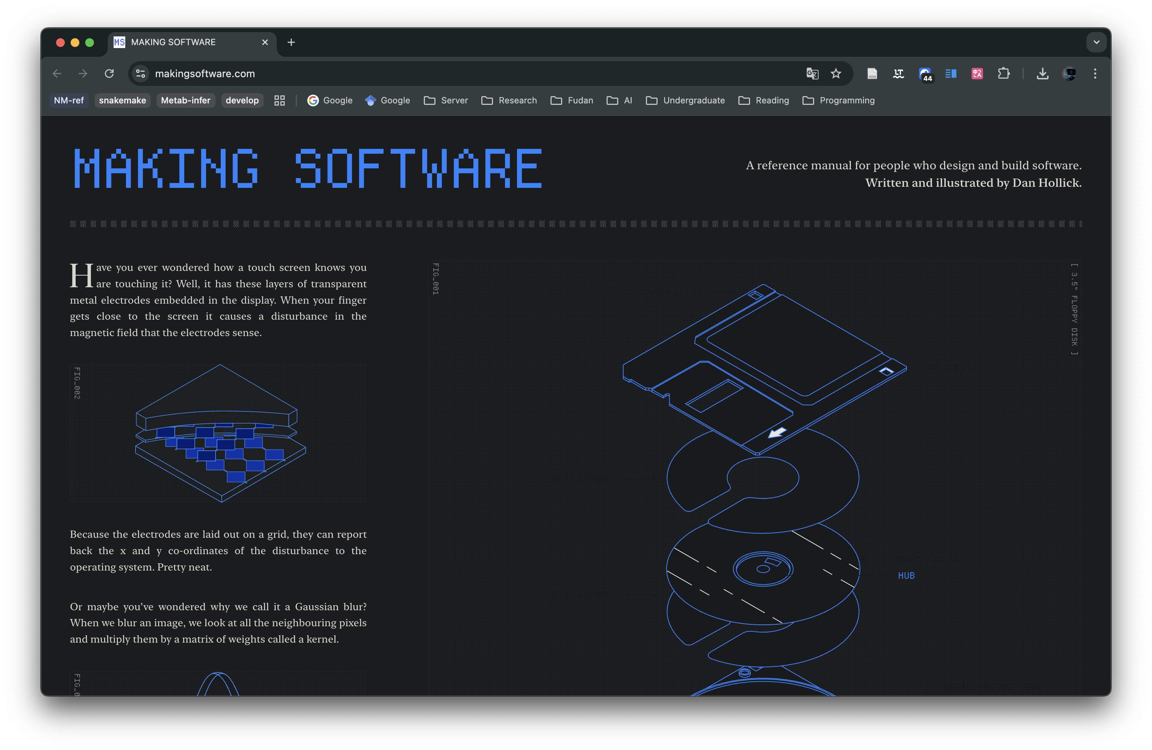
Task: Open the Metab-infer tab group
Action: pyautogui.click(x=185, y=100)
